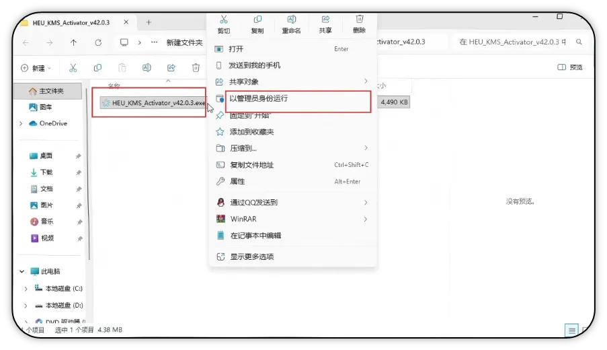Choose 在记事本中编辑 menu entry
The height and width of the screenshot is (350, 607).
click(x=292, y=236)
